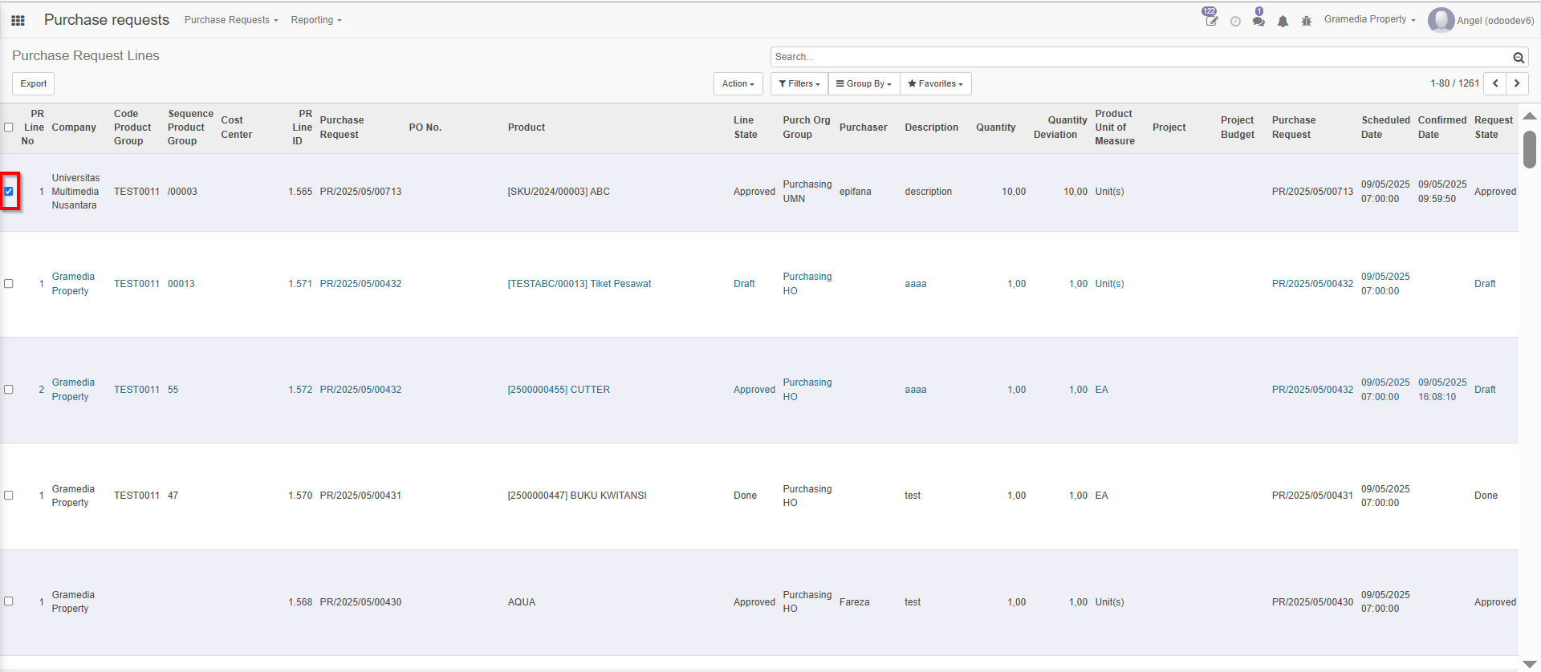
Task: Open the Purchase requests app title
Action: click(x=107, y=20)
